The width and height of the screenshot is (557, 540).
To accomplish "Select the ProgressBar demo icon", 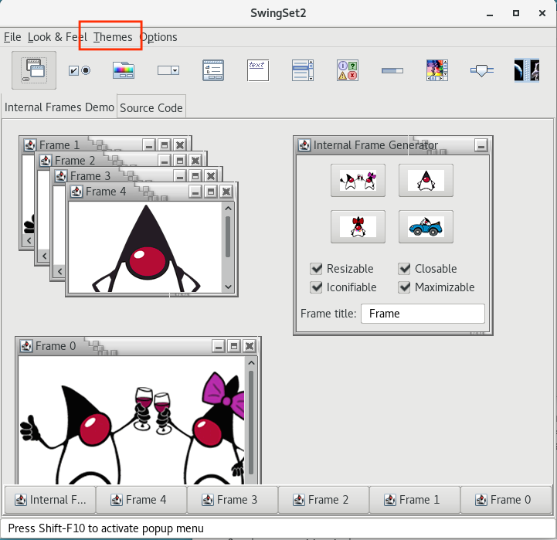I will [x=392, y=70].
